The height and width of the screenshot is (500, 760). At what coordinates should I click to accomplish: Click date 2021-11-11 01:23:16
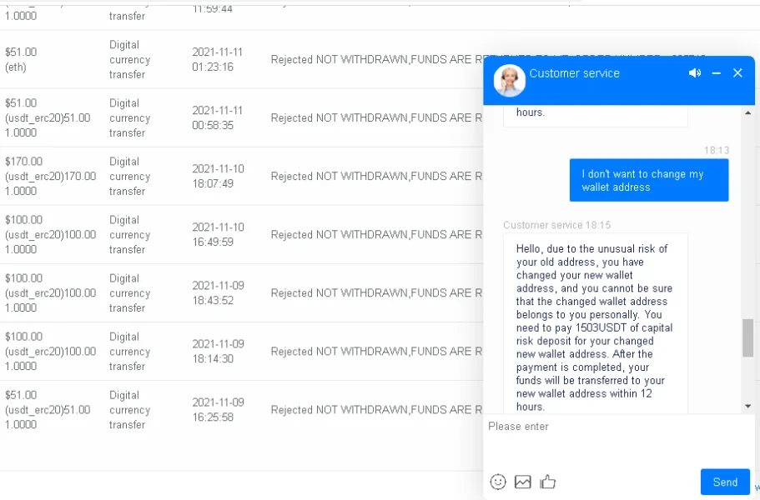[x=217, y=59]
